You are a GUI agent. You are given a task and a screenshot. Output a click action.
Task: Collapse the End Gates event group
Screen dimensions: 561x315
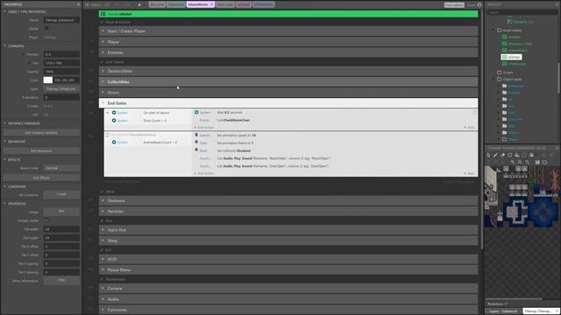(103, 103)
